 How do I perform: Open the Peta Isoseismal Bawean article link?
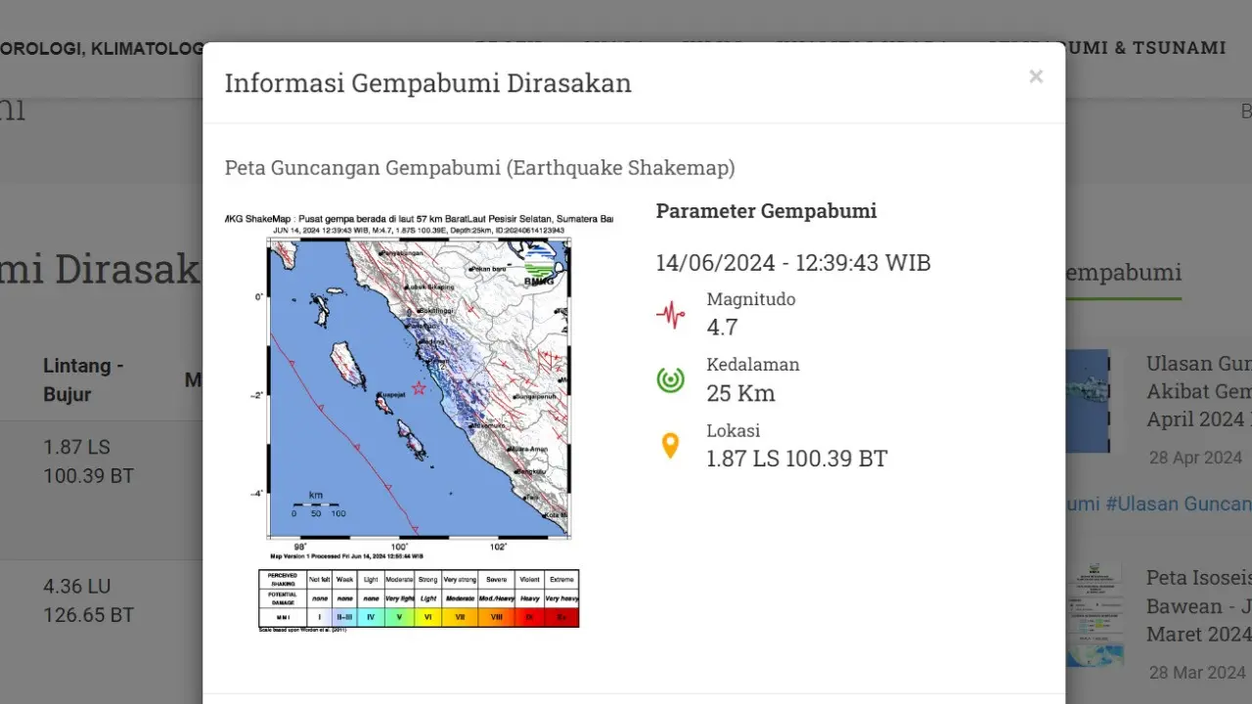click(1199, 606)
